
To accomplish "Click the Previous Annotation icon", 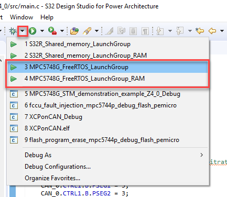I will [x=180, y=31].
